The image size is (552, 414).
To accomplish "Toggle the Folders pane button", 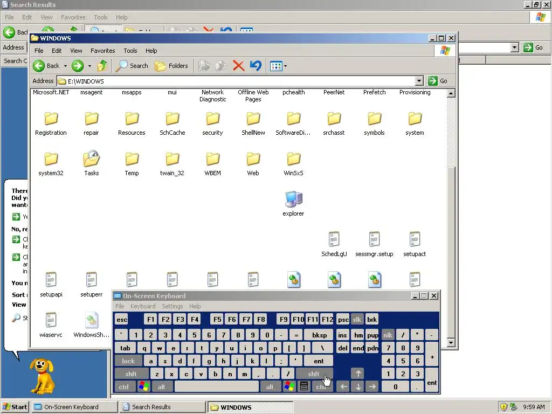I will pyautogui.click(x=171, y=66).
